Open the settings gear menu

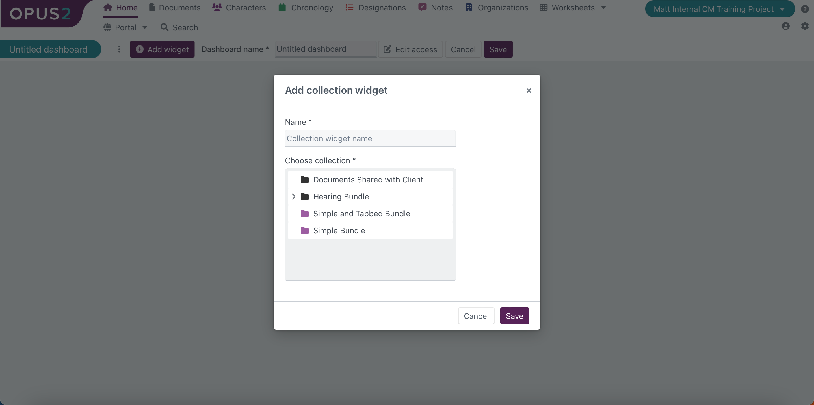tap(804, 26)
